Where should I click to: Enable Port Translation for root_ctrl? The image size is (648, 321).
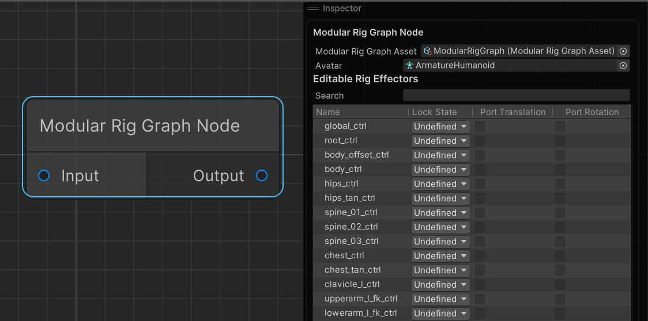480,141
